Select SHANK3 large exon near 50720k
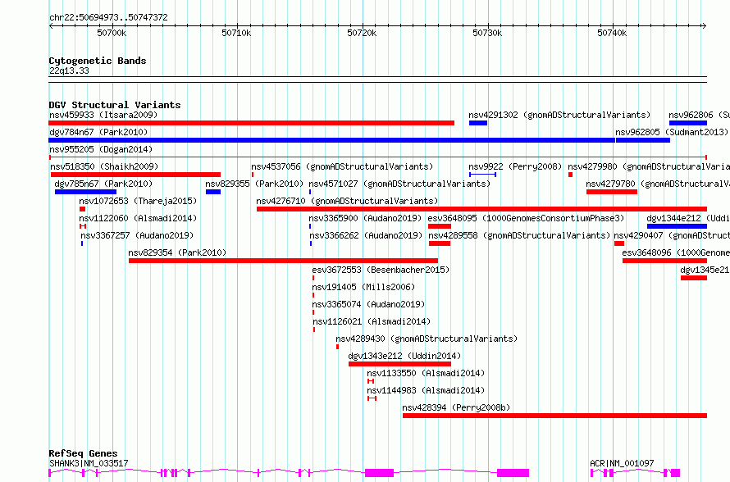 380,473
